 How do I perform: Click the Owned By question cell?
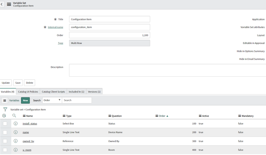114,141
